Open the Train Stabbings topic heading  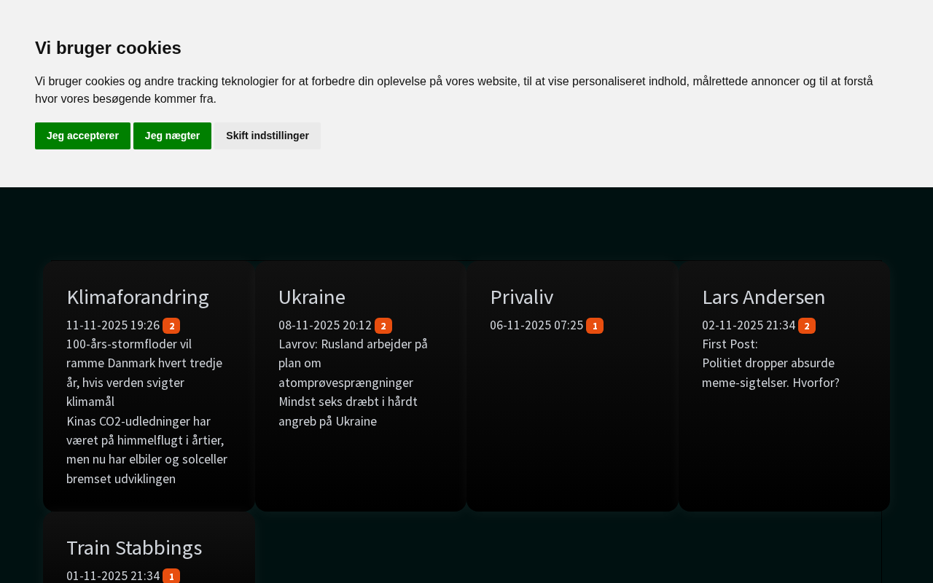[134, 547]
